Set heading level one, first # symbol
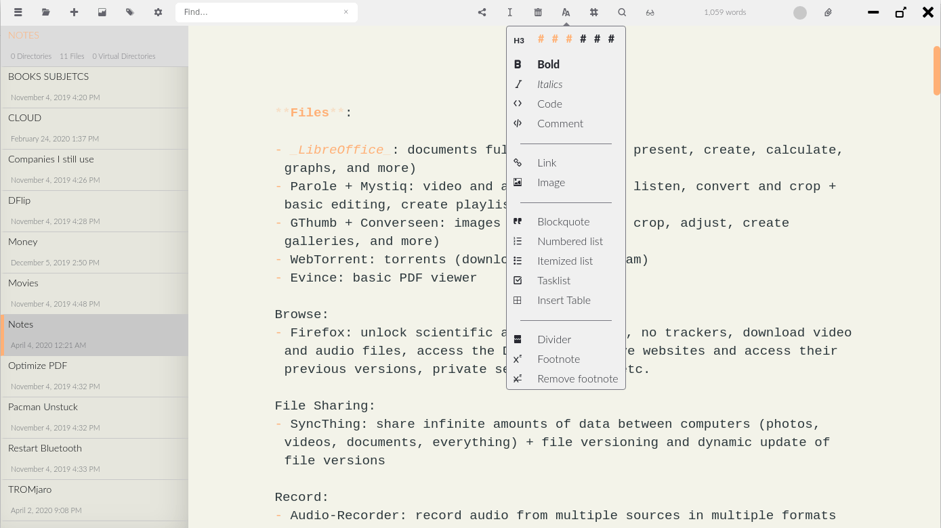The height and width of the screenshot is (528, 941). 541,39
